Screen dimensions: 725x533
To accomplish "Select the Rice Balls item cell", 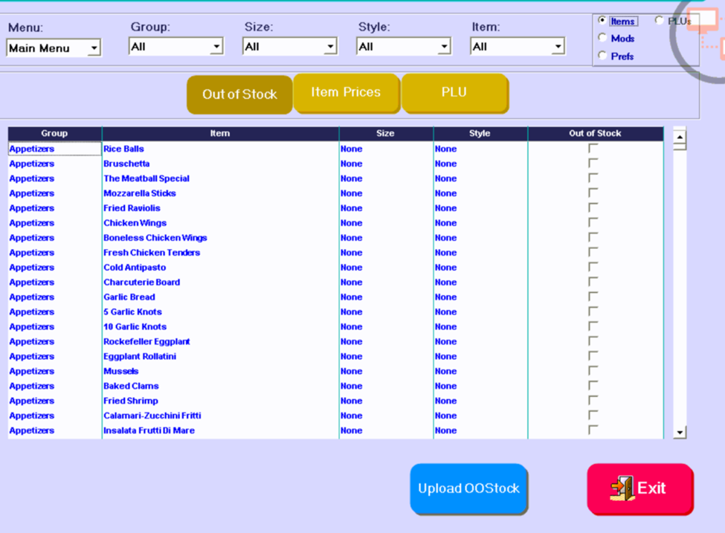I will [221, 149].
